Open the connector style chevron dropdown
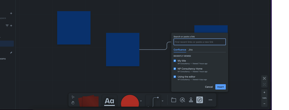 (163, 101)
